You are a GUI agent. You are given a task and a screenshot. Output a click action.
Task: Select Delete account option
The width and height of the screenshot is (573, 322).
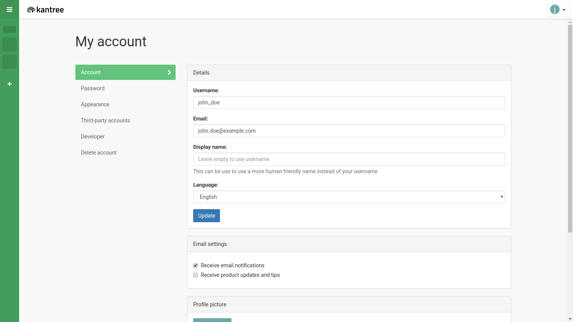click(x=125, y=153)
